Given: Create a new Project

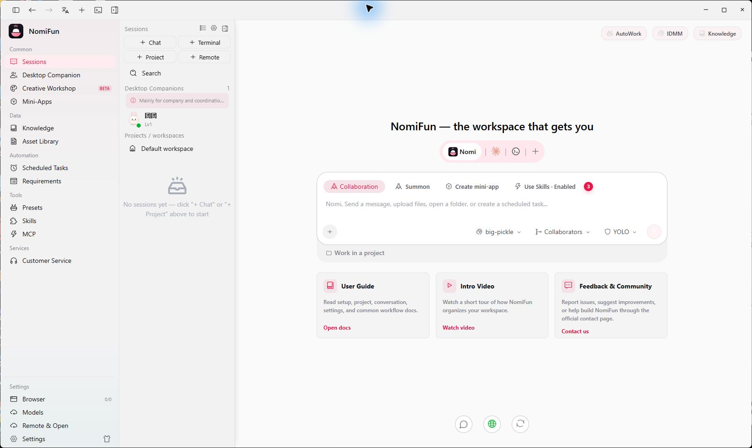Looking at the screenshot, I should 150,57.
